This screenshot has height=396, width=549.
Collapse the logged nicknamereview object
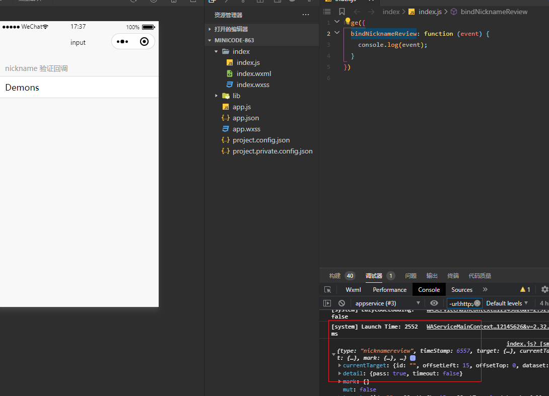click(333, 354)
